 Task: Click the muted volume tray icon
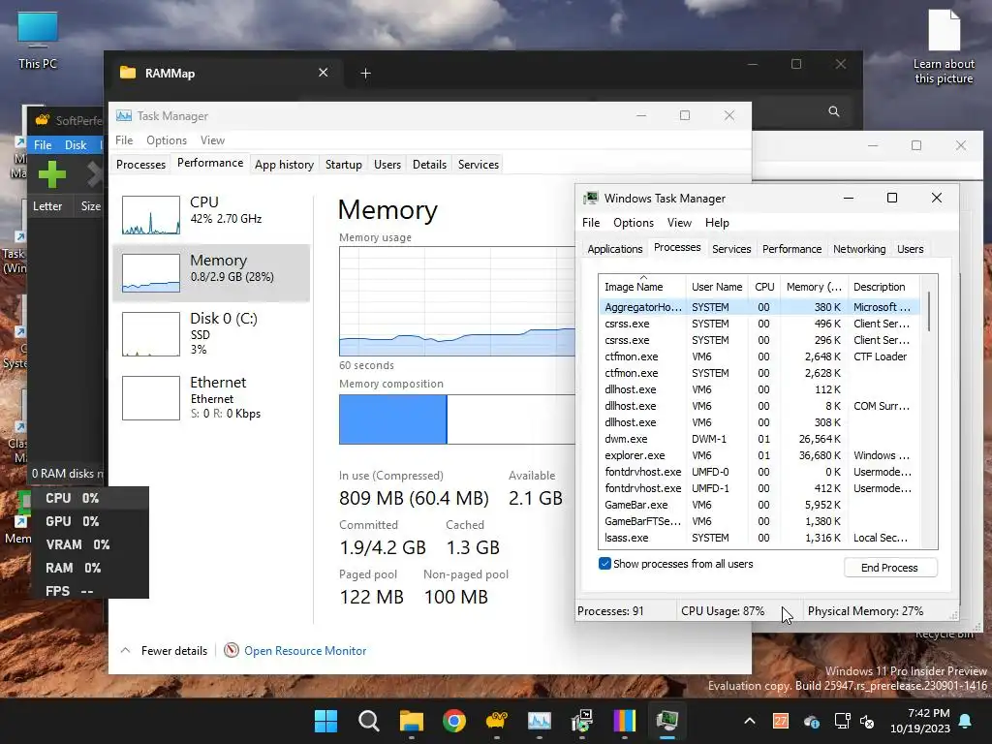867,721
